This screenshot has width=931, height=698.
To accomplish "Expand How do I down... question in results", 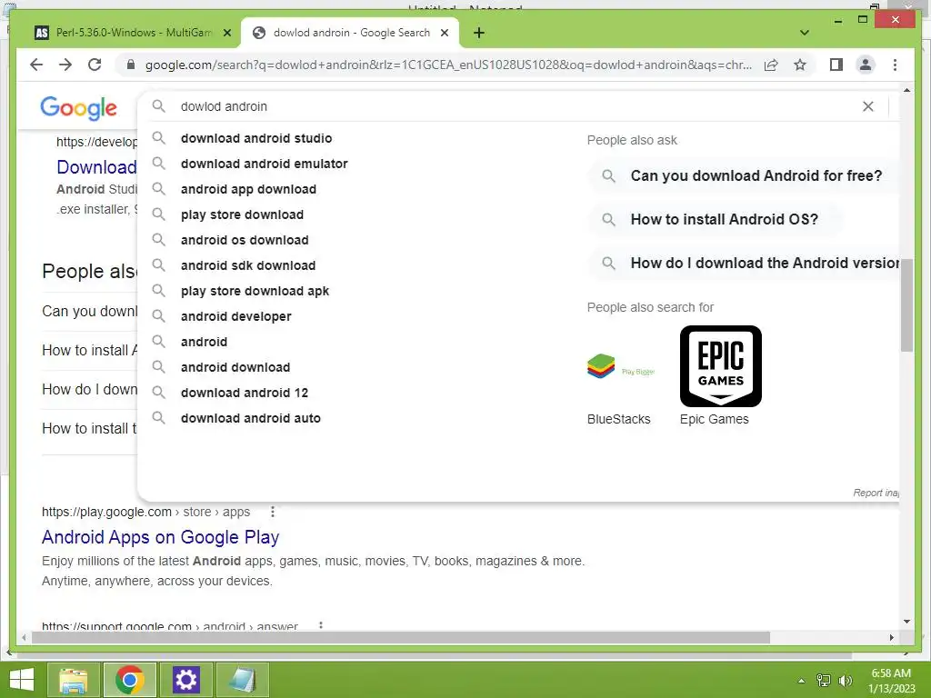I will pos(90,389).
